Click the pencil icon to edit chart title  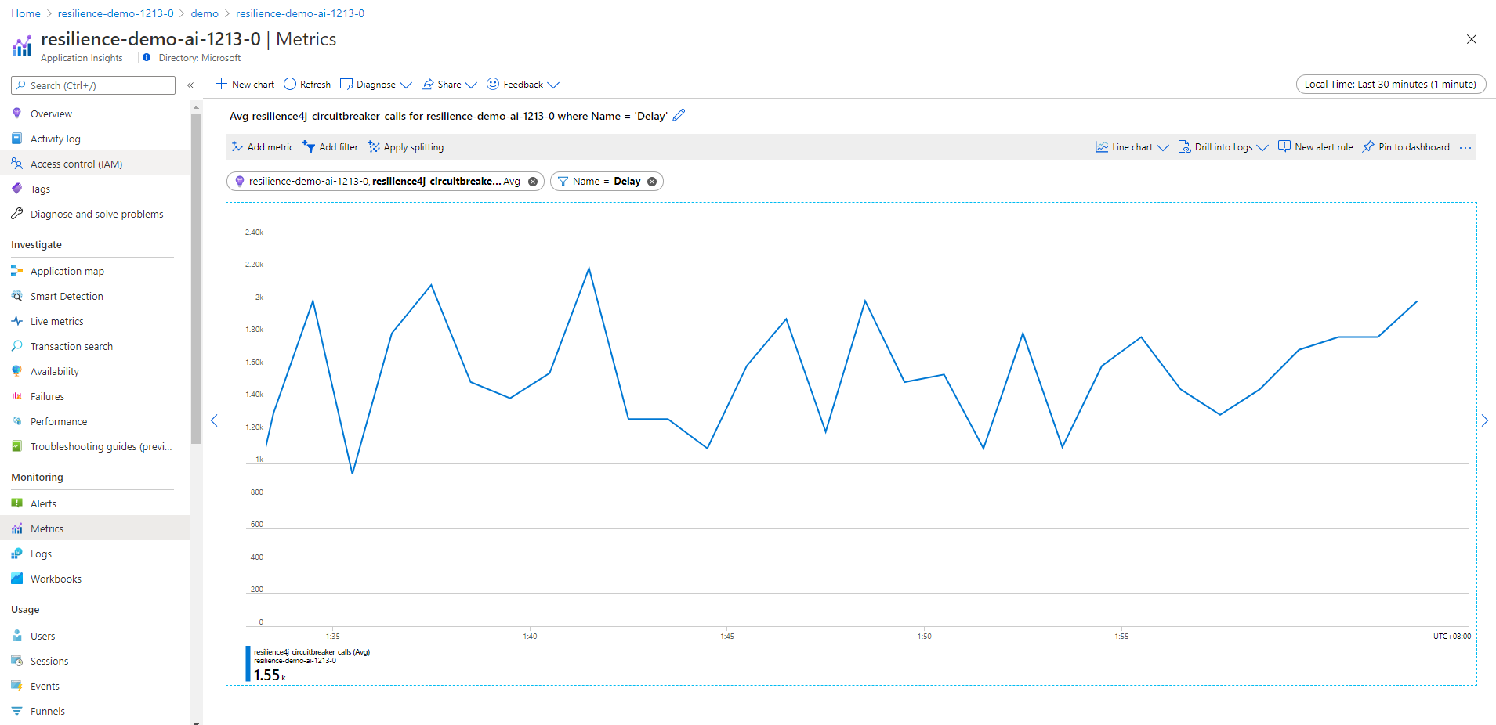tap(679, 115)
